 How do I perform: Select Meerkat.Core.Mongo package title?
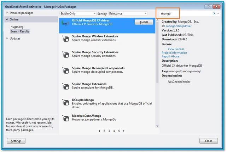tap(87, 116)
